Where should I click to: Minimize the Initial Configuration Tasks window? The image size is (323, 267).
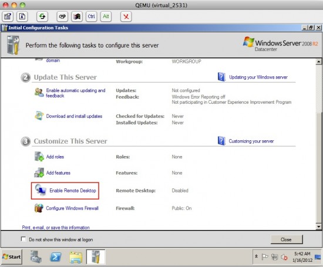tap(305, 28)
